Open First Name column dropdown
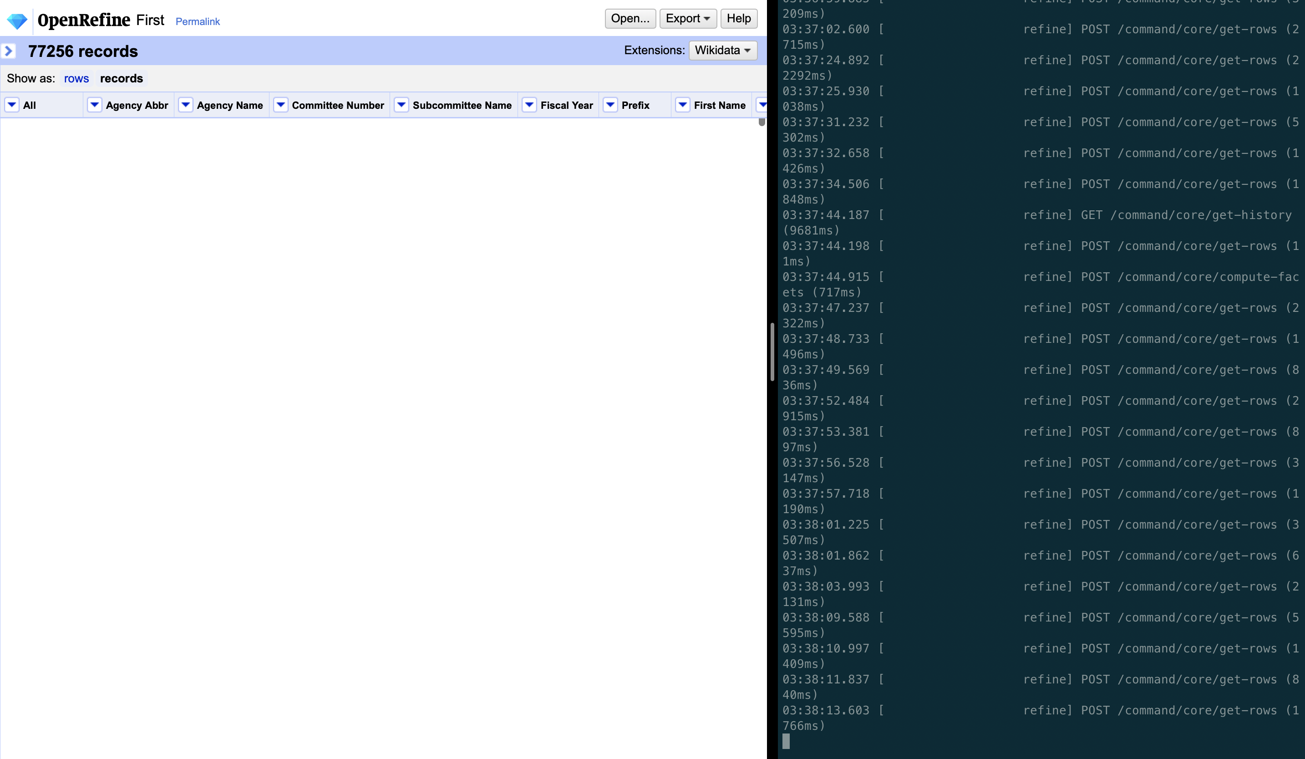 pyautogui.click(x=683, y=105)
